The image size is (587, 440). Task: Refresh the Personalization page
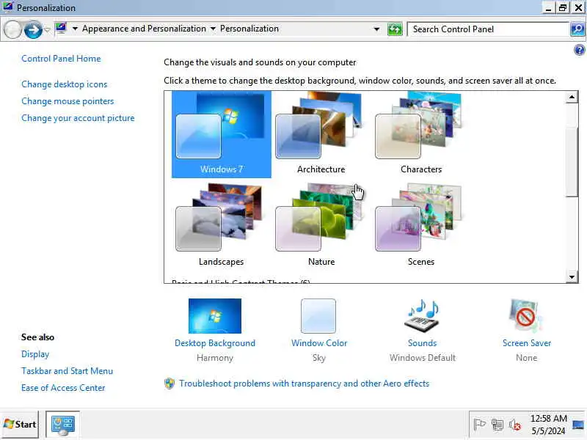[x=395, y=29]
